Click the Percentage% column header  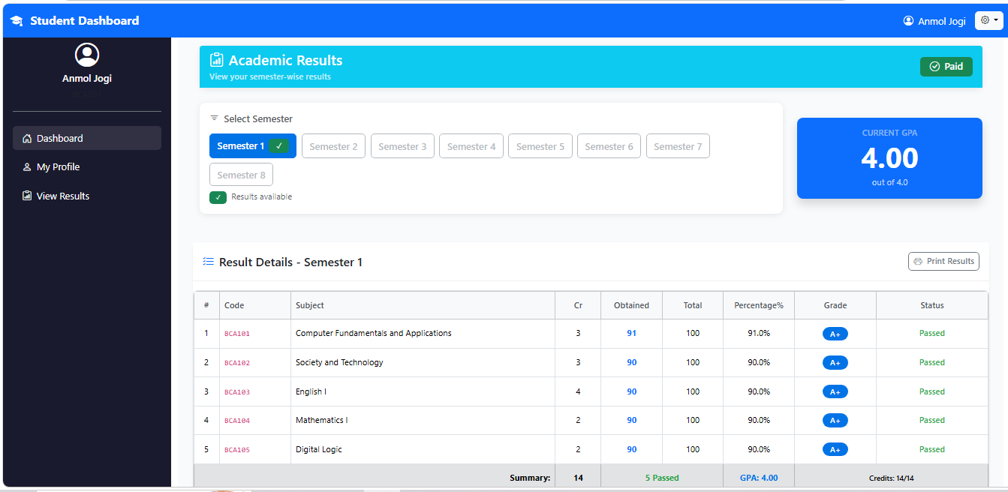click(759, 305)
